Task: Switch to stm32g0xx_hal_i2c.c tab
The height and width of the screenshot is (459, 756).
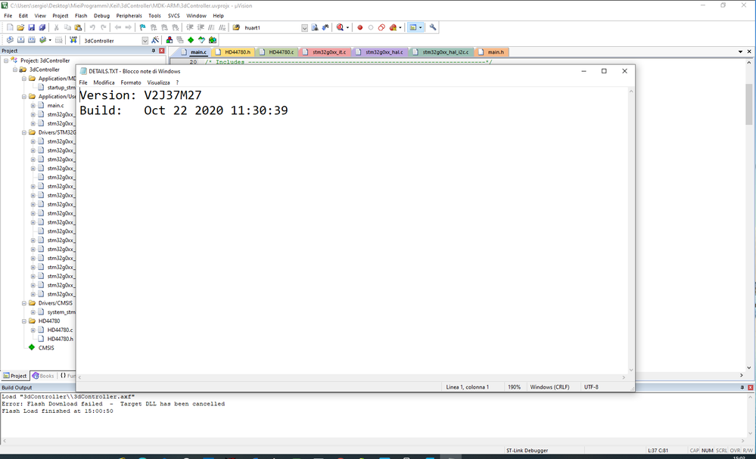Action: click(x=442, y=52)
